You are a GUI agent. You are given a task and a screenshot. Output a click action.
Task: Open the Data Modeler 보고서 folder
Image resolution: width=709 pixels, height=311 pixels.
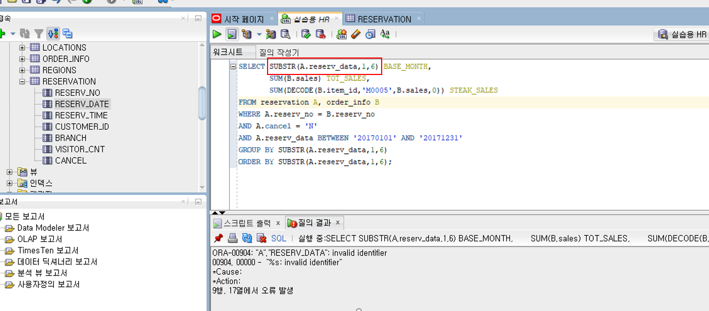tap(53, 228)
